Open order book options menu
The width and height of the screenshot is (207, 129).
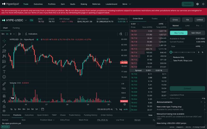click(166, 19)
